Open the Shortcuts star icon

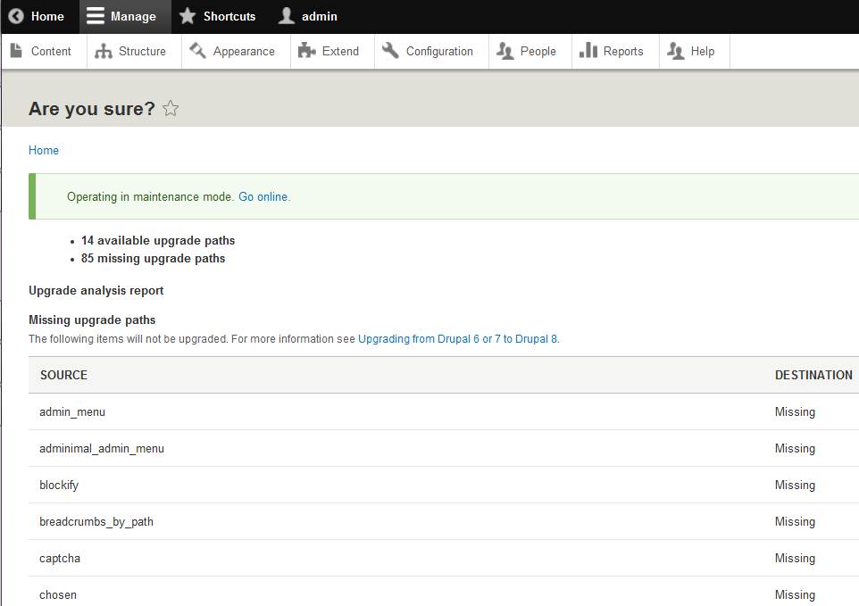pyautogui.click(x=188, y=16)
